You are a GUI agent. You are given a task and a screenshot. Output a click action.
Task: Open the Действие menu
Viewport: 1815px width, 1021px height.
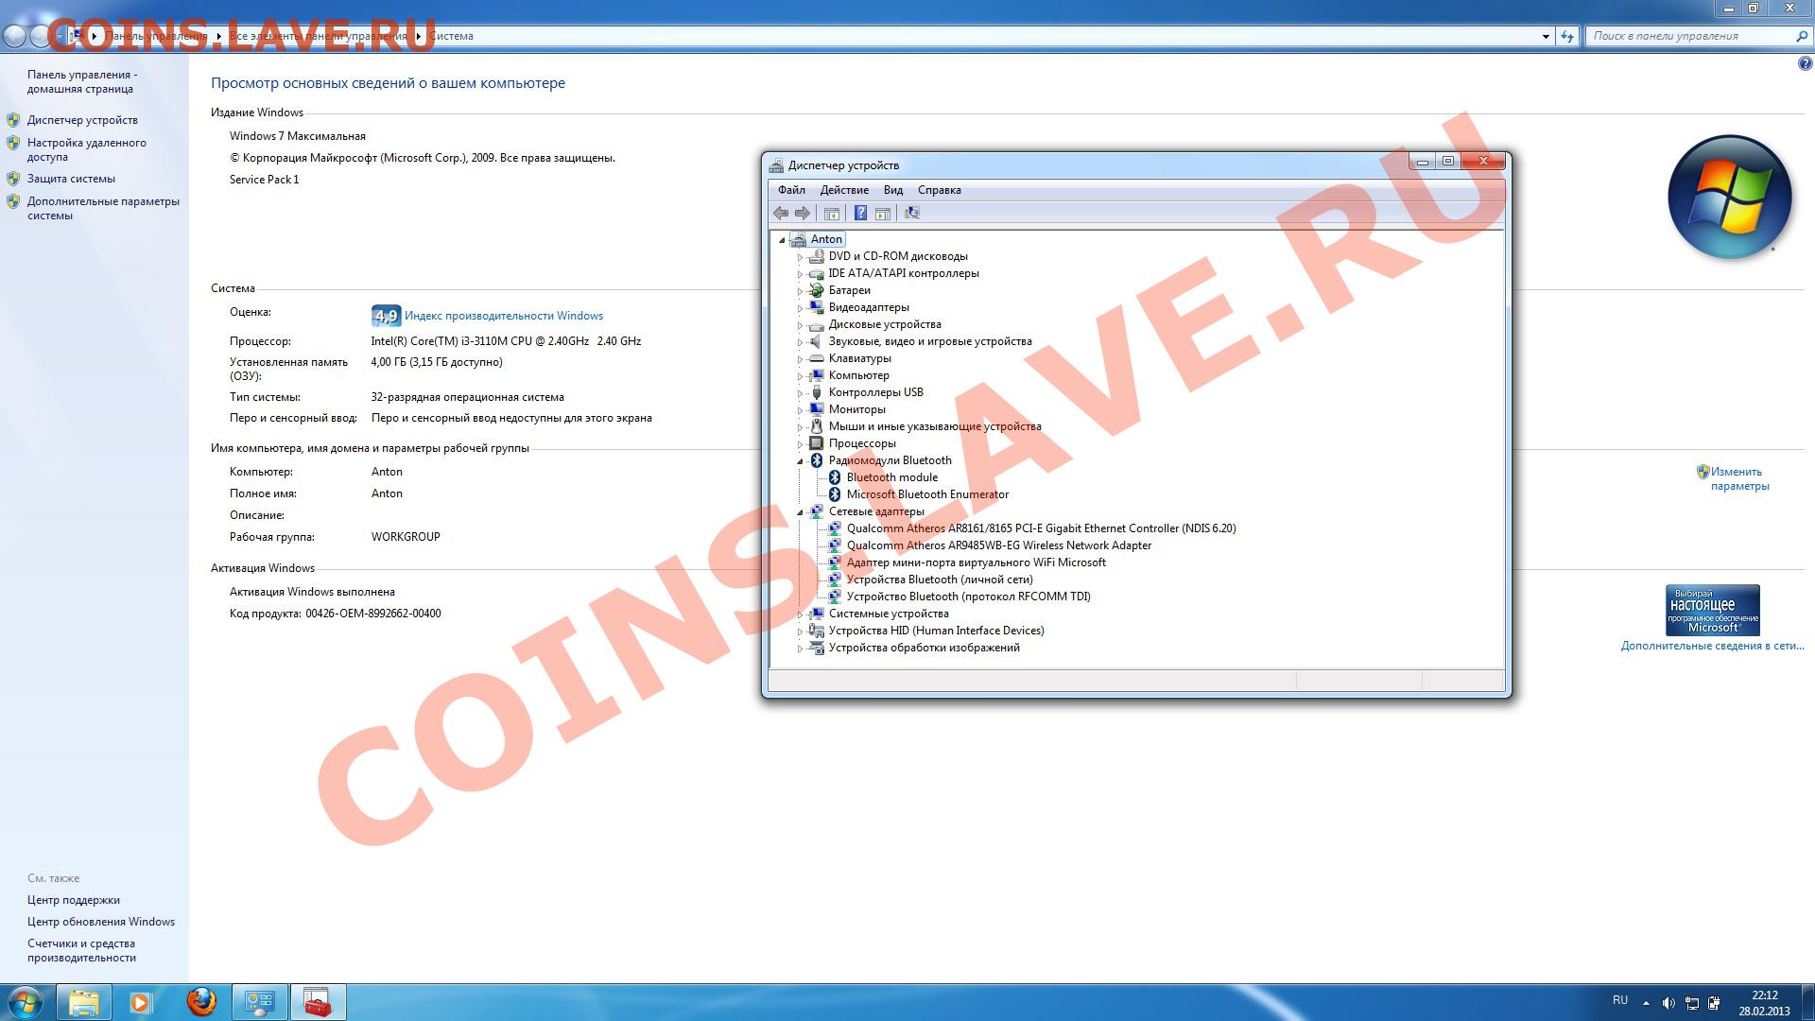click(x=844, y=190)
